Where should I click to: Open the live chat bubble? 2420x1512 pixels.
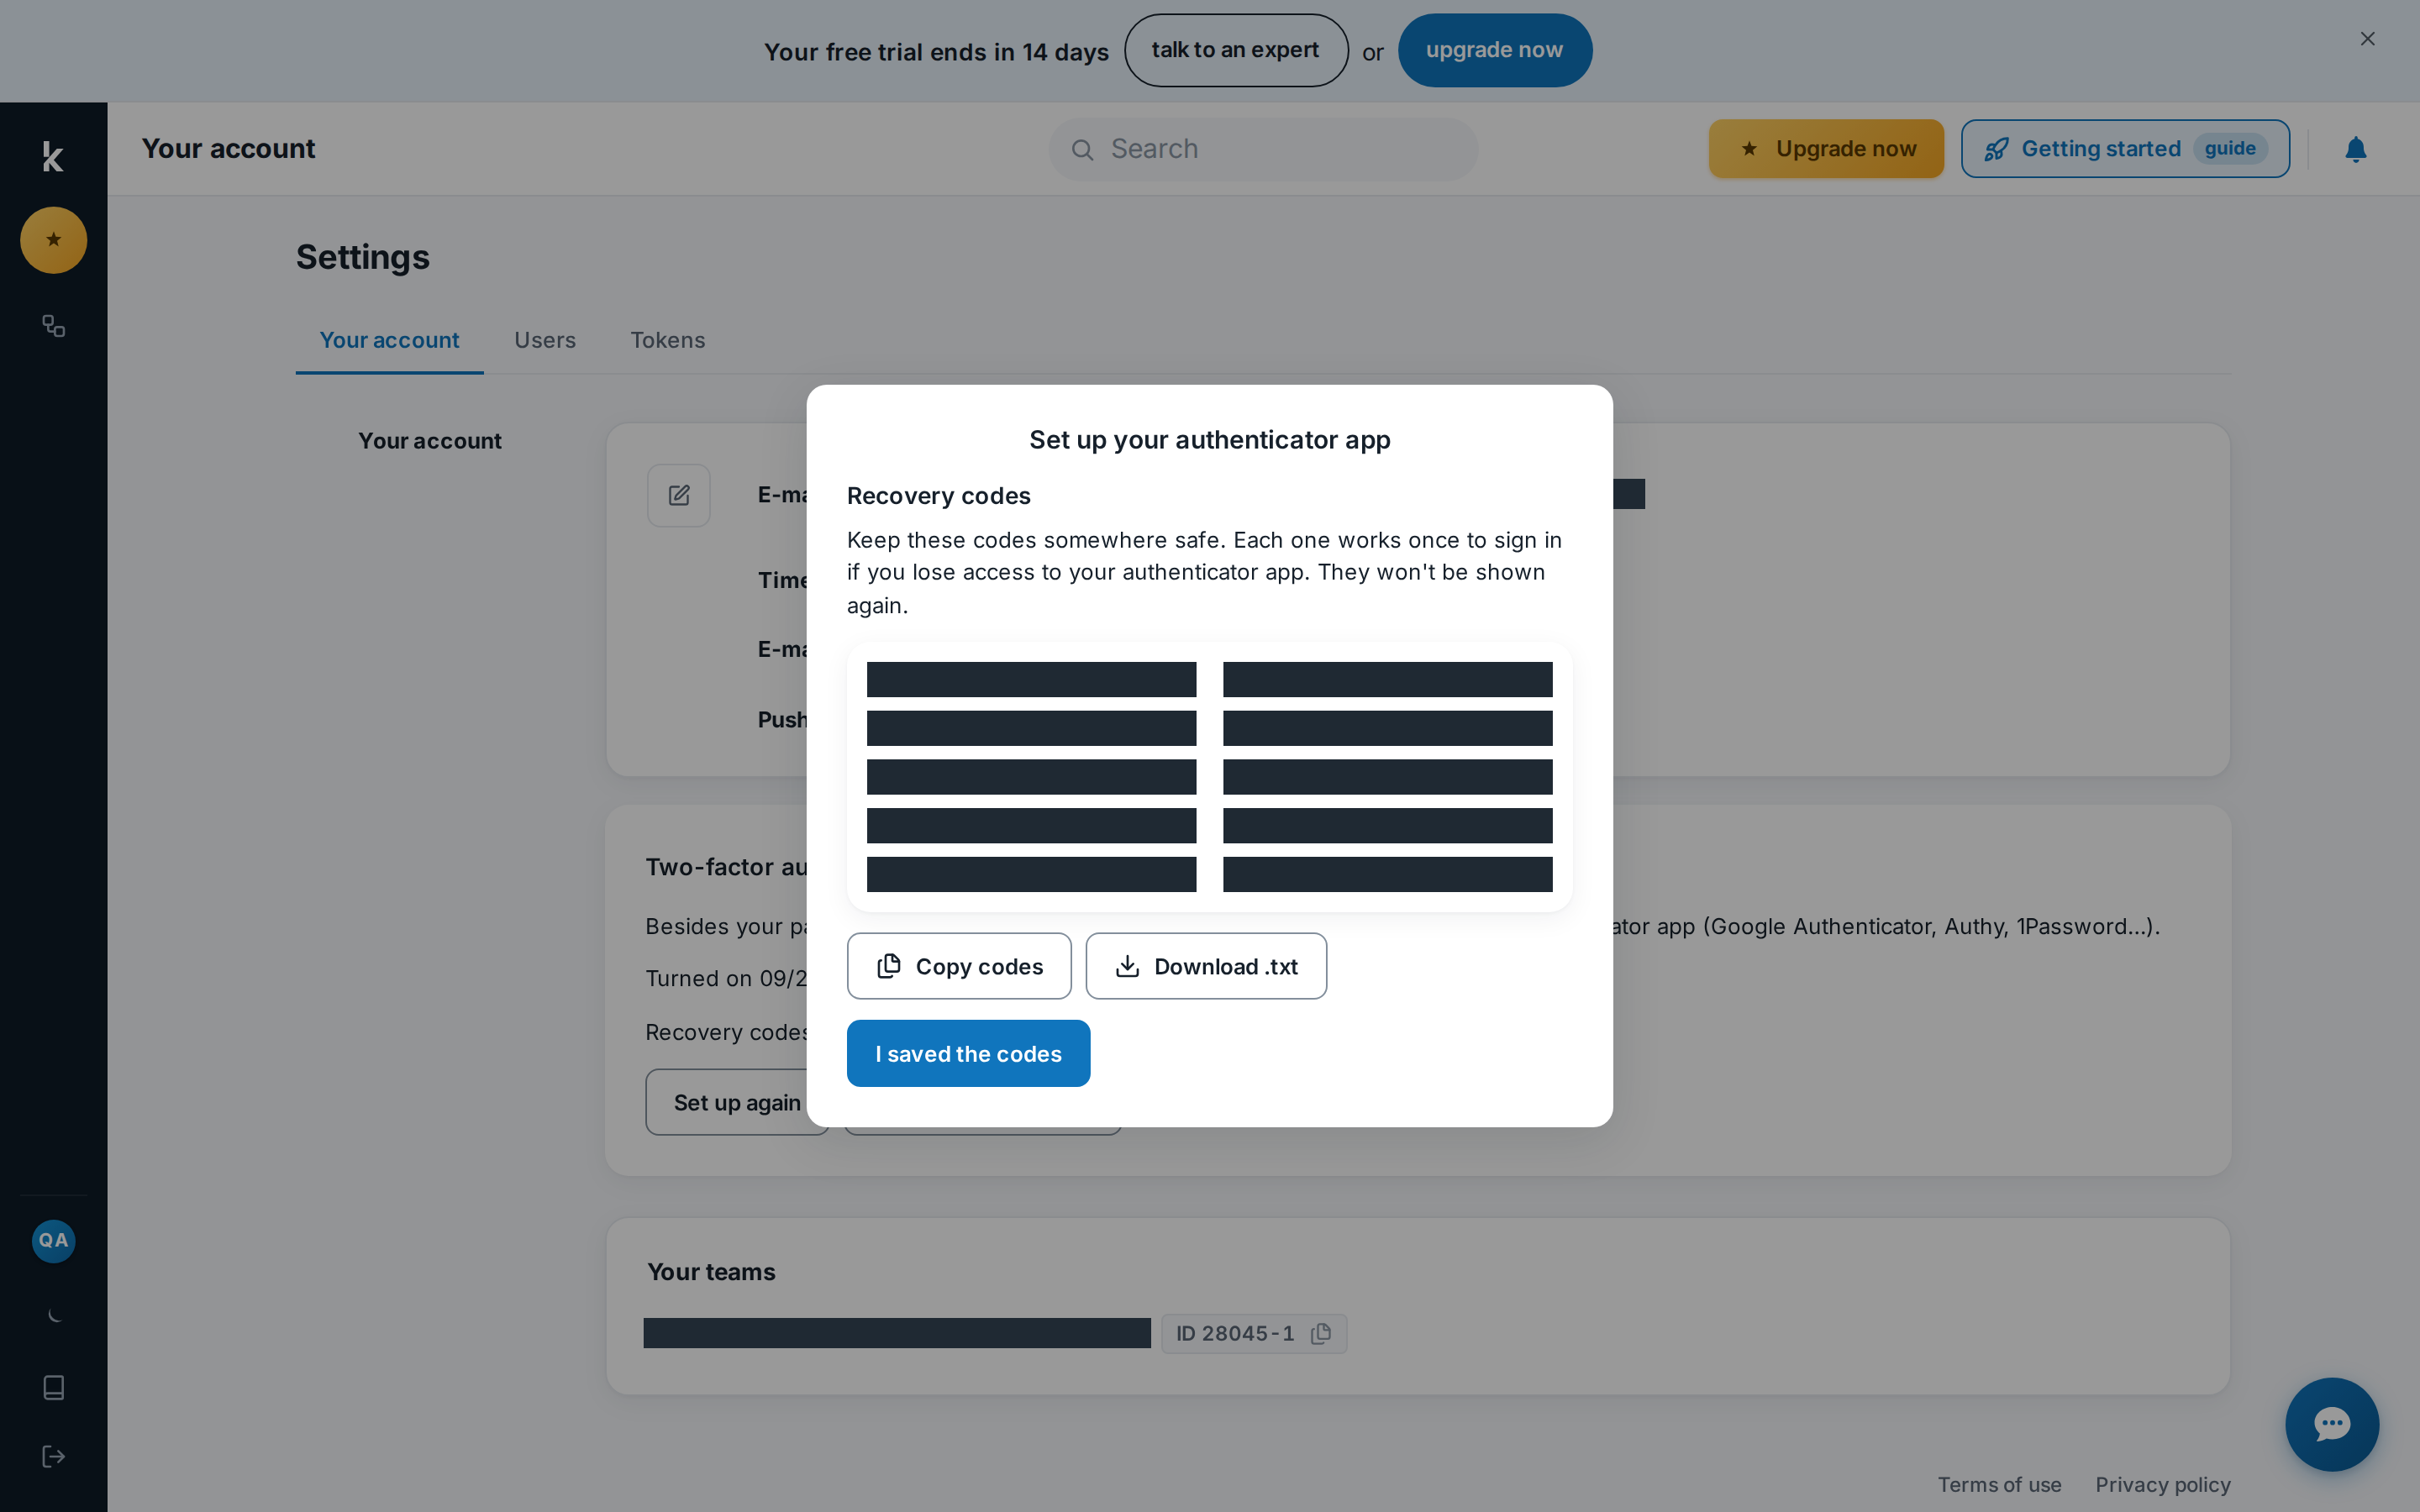2331,1424
